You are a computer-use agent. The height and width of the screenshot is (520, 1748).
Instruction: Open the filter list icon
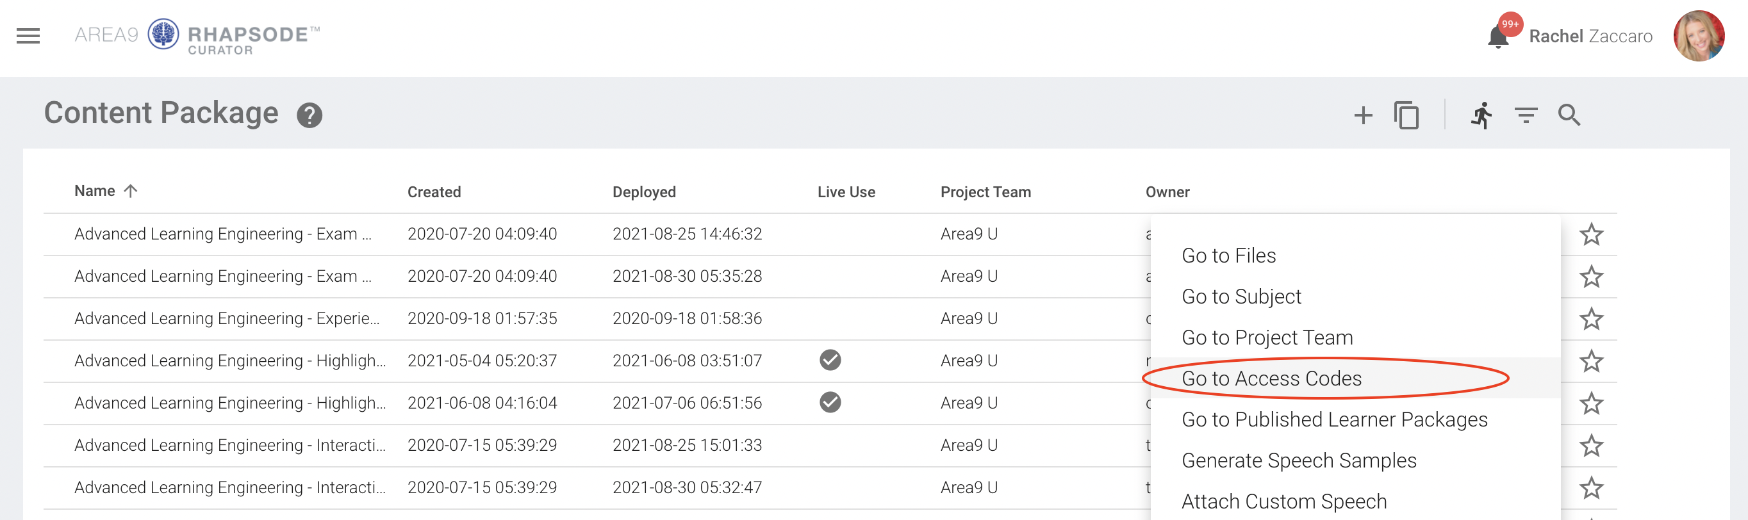coord(1526,115)
